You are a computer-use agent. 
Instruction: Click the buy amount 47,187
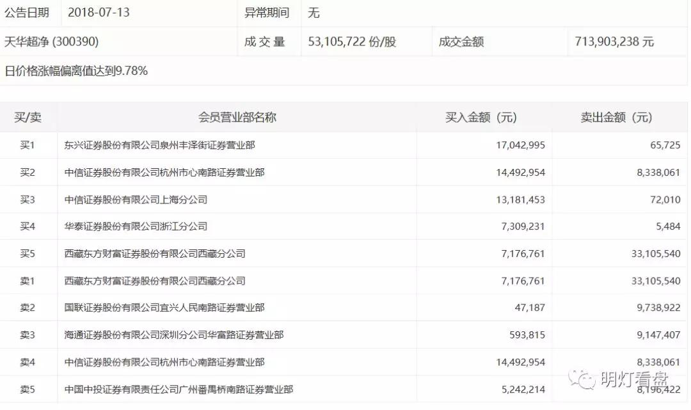tap(530, 308)
